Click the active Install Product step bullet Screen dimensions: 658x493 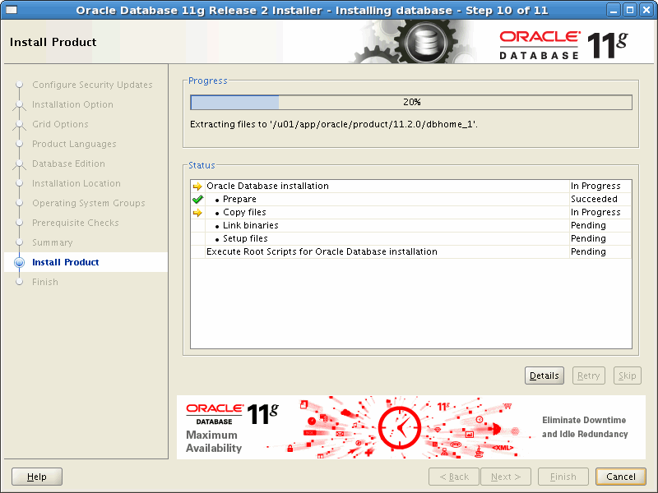(19, 262)
